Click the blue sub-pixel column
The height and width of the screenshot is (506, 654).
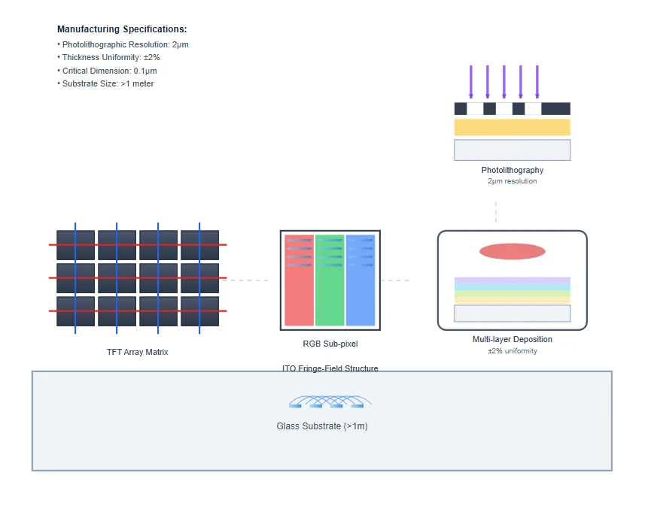click(x=360, y=280)
